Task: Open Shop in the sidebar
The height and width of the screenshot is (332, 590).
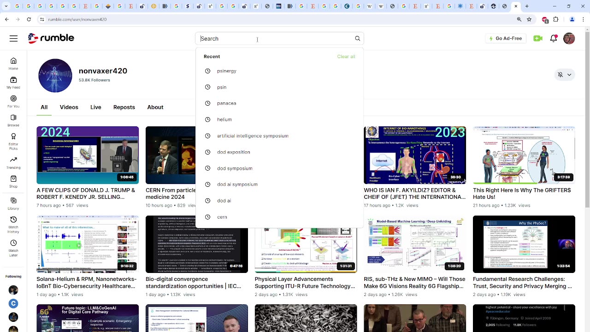Action: point(13,182)
